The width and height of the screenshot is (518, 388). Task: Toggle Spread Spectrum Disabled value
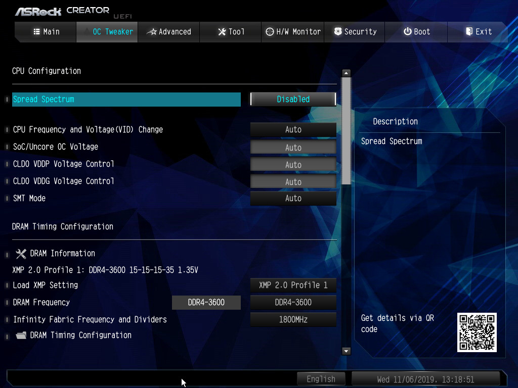(293, 100)
